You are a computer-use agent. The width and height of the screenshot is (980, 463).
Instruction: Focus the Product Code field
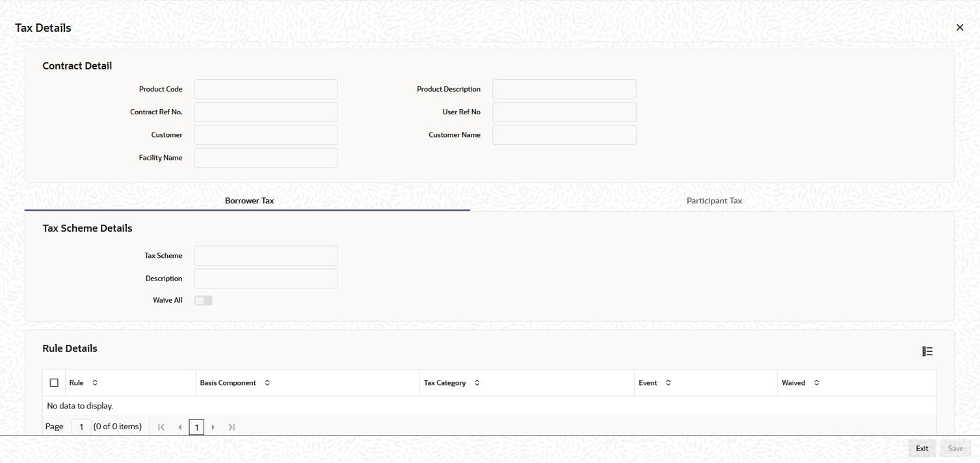(x=266, y=89)
